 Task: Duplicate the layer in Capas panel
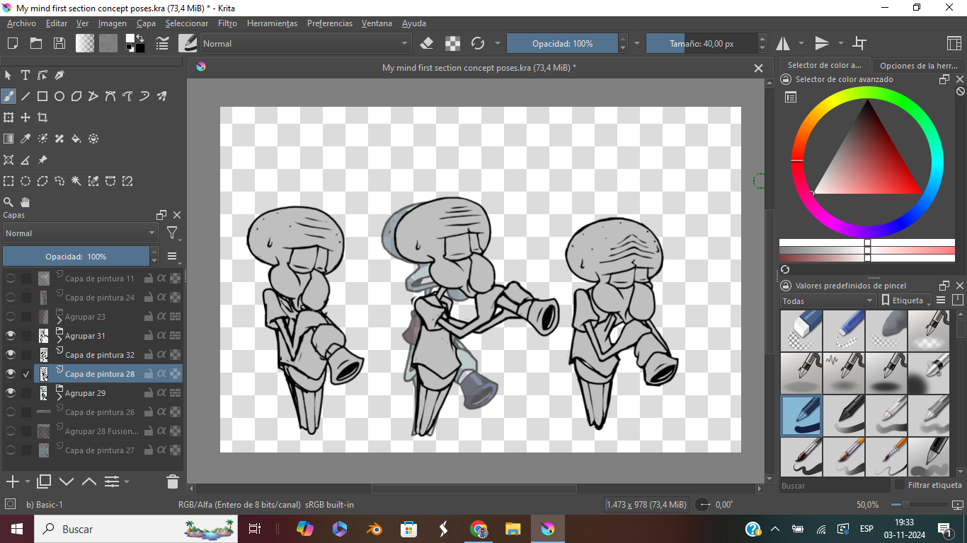coord(44,481)
